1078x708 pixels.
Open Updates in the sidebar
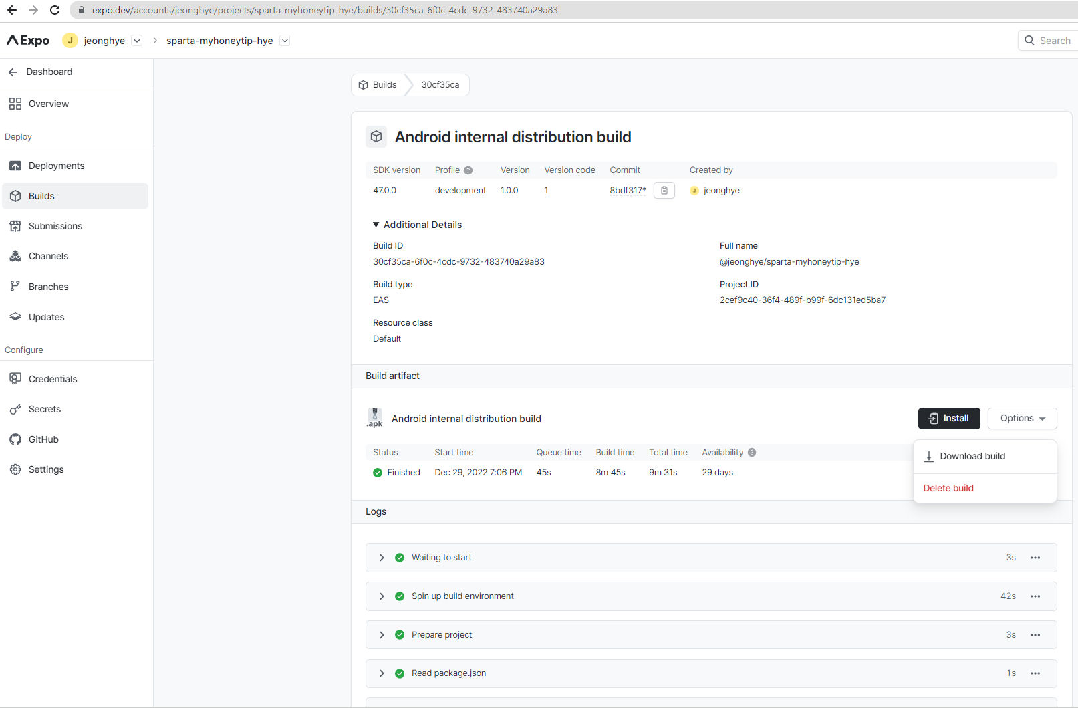[x=76, y=317]
